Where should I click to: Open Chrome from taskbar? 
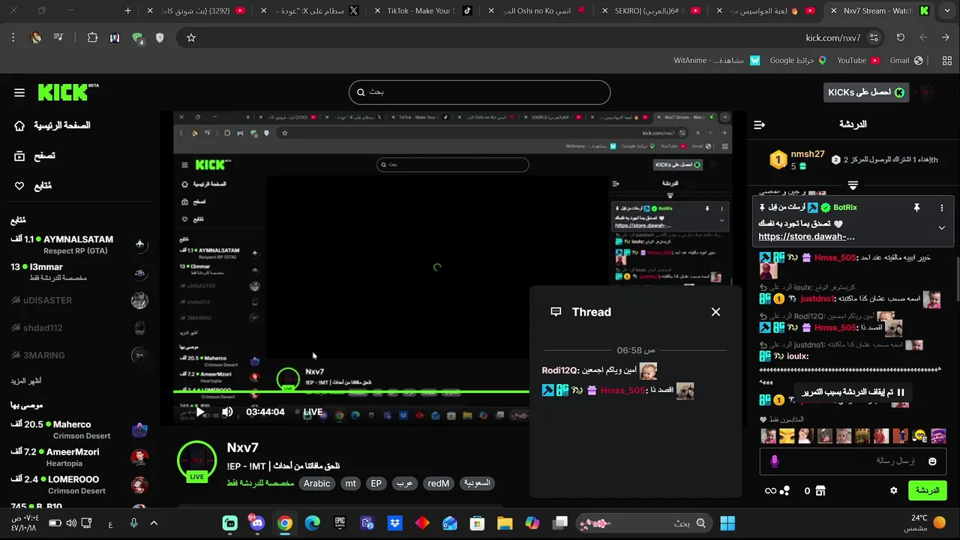tap(285, 523)
